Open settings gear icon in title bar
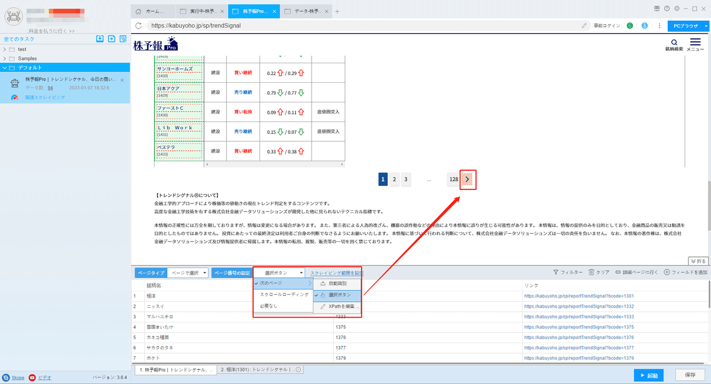This screenshot has width=711, height=384. [677, 9]
